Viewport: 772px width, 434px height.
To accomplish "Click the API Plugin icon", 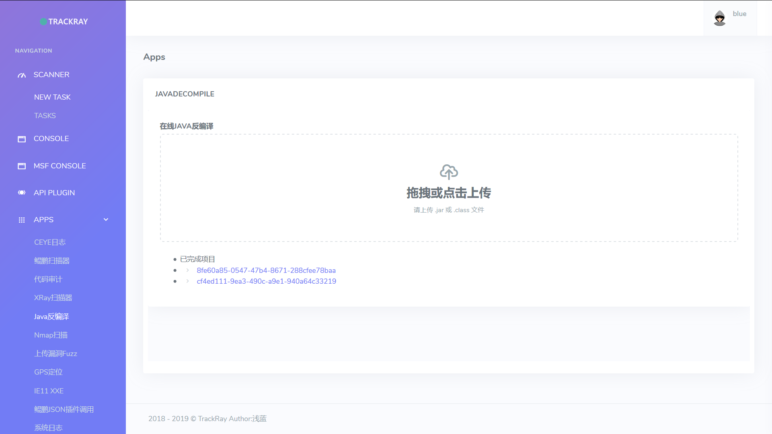I will (22, 193).
